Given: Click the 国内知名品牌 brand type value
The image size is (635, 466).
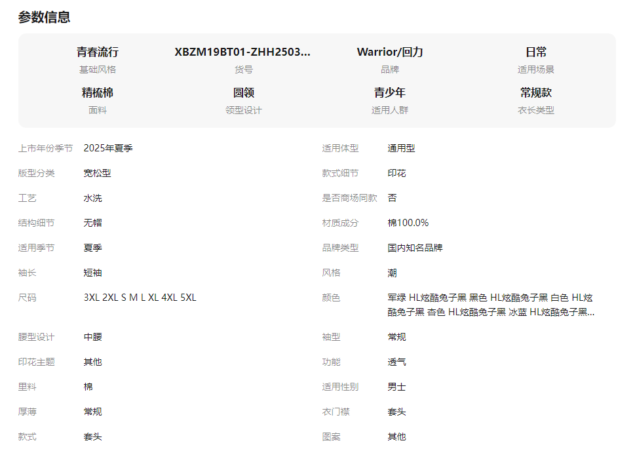Looking at the screenshot, I should click(x=415, y=248).
